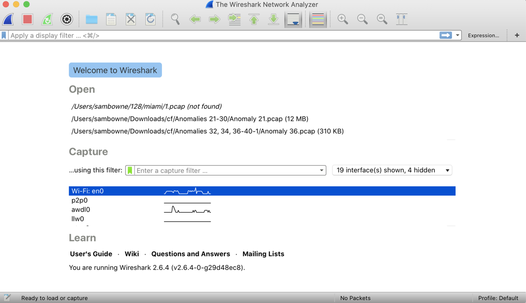Open capture options gear icon
526x303 pixels.
tap(66, 19)
